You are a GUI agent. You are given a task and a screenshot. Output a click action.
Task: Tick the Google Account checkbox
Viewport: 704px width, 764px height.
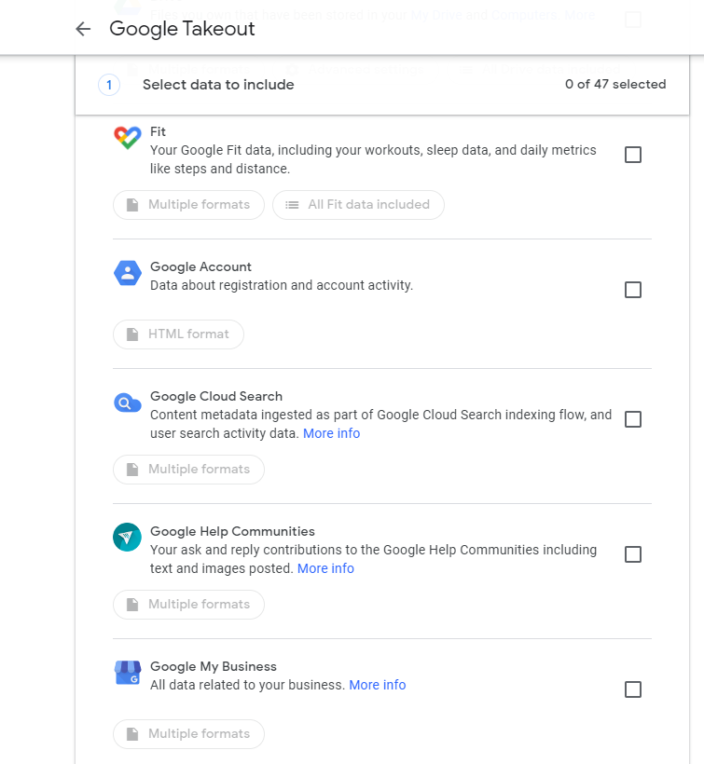pyautogui.click(x=633, y=290)
